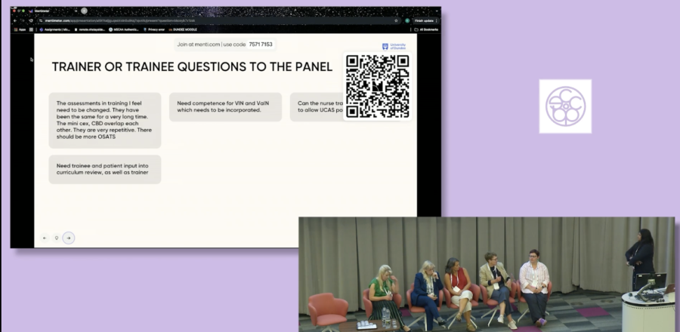Click the Apps bookmarks shortcut
This screenshot has height=332, width=680.
click(20, 29)
